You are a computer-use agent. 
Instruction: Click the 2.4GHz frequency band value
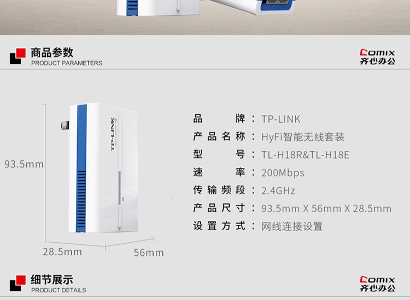point(278,191)
